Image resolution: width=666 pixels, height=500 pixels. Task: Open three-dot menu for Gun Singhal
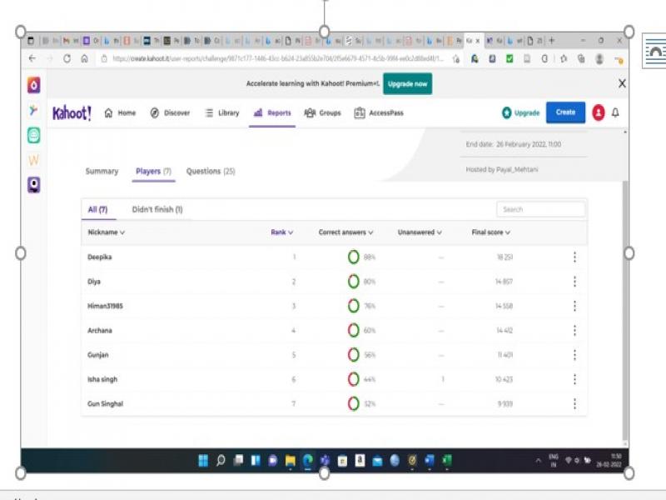(x=574, y=404)
